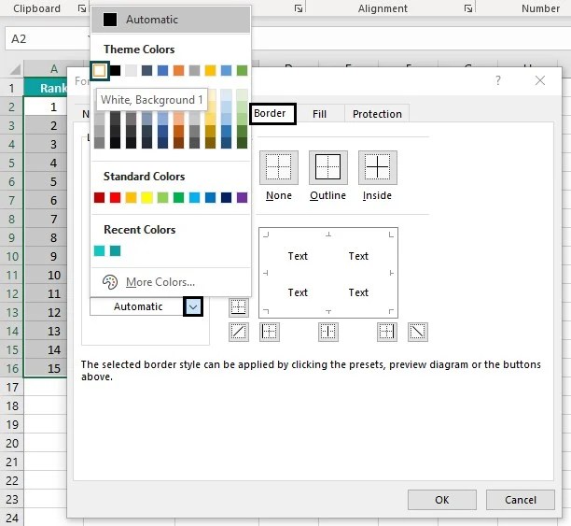Apply the right border button

pyautogui.click(x=387, y=332)
